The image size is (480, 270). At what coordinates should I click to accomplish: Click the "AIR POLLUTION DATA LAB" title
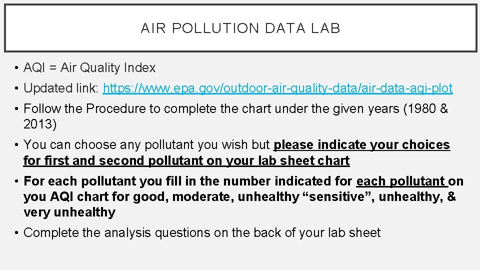click(x=240, y=28)
